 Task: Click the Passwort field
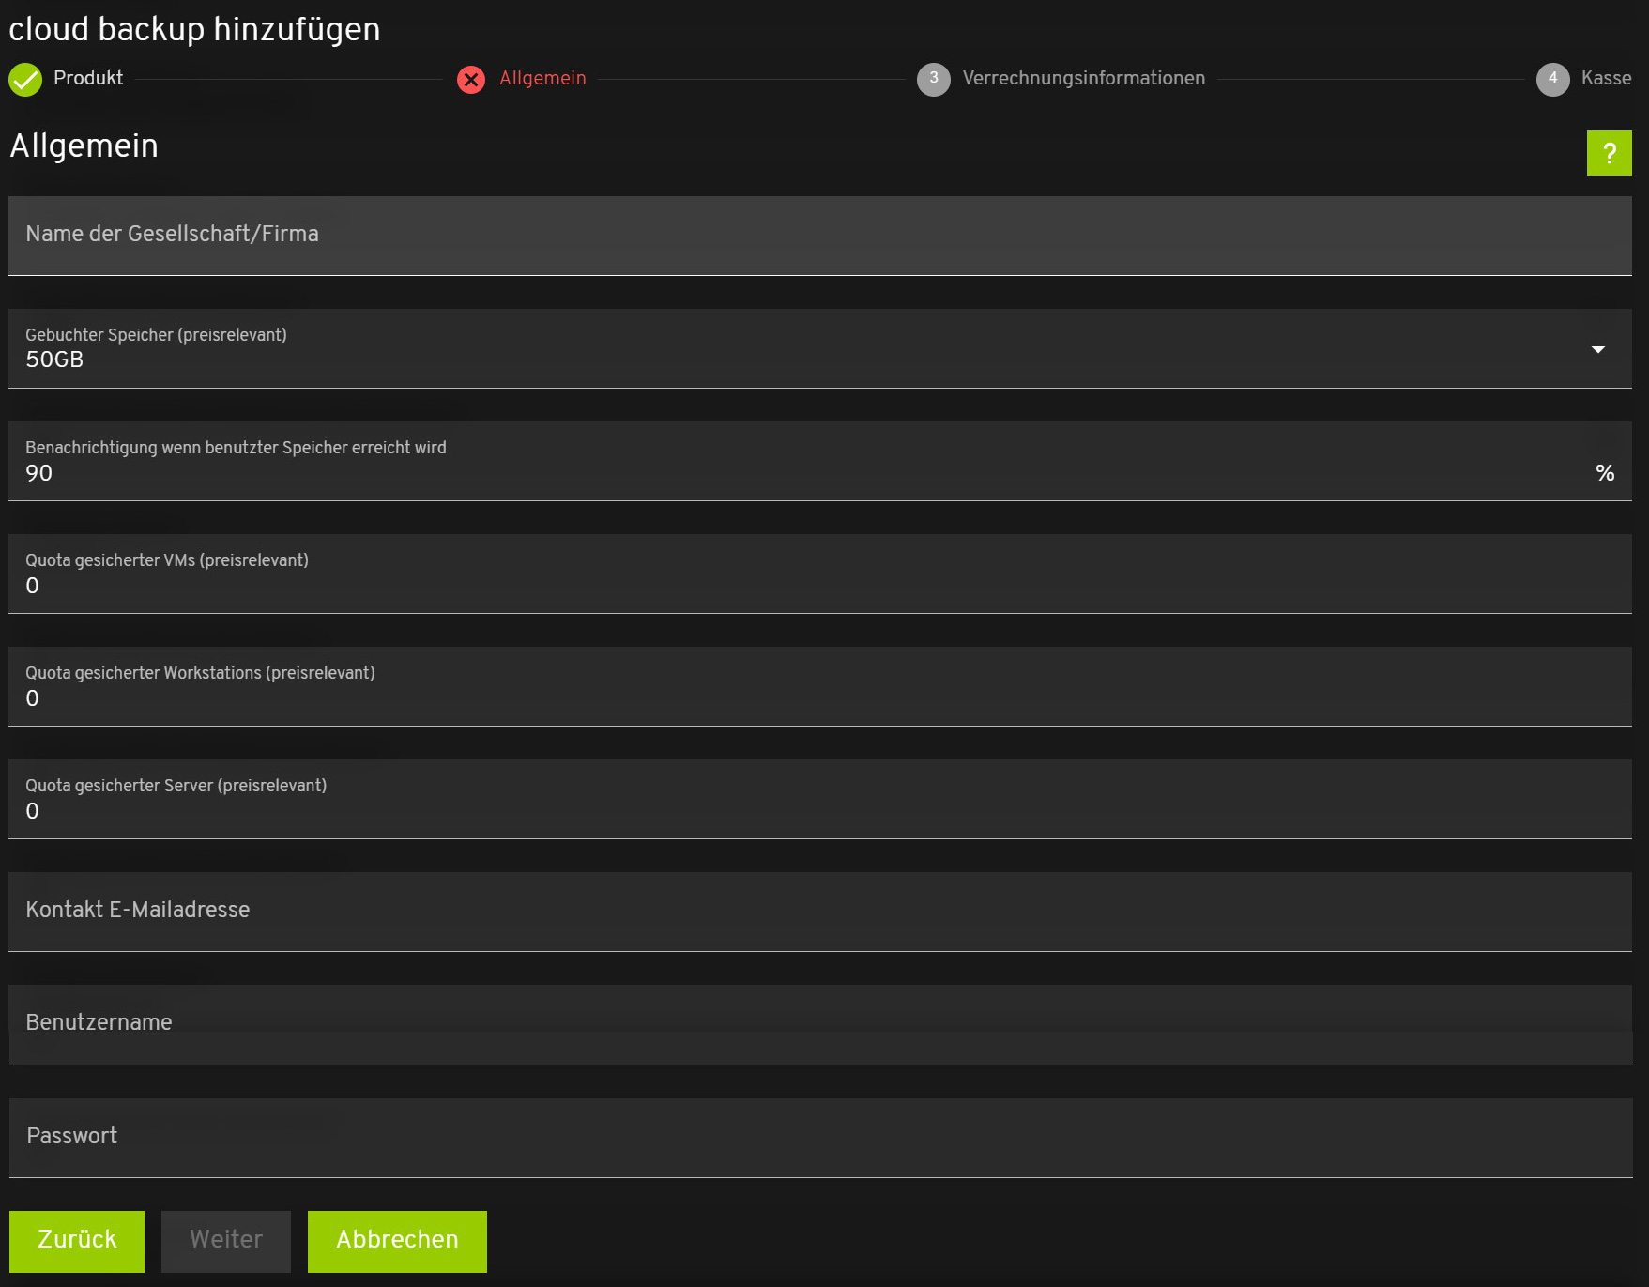(x=820, y=1138)
